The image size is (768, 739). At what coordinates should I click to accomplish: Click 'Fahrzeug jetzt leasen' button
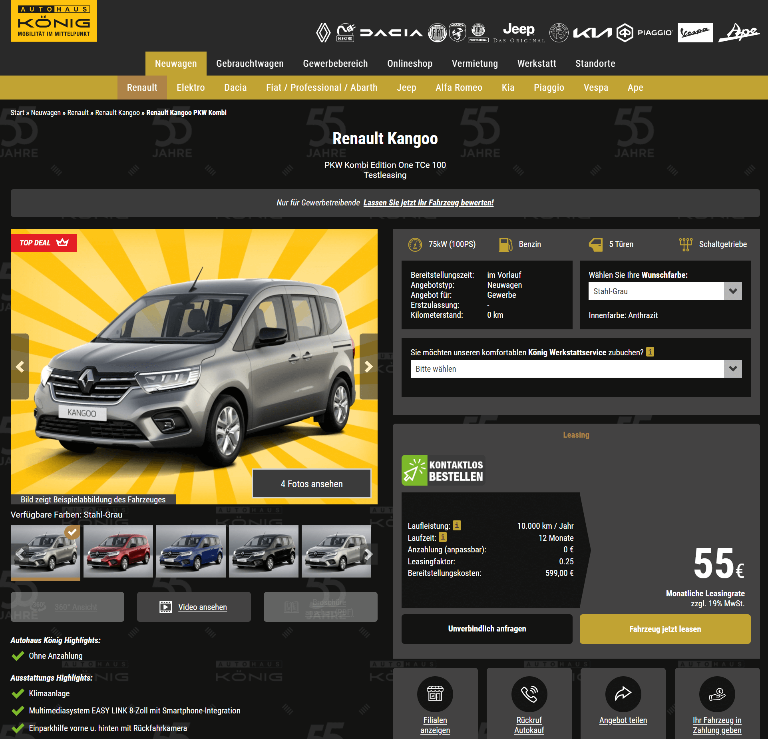665,629
